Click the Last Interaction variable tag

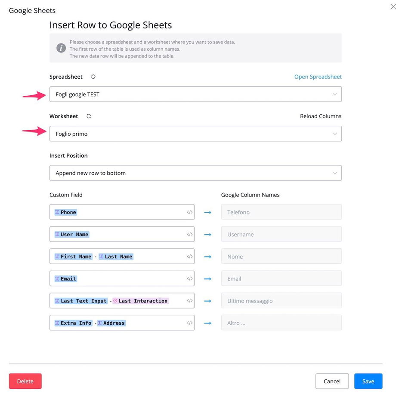(x=140, y=301)
